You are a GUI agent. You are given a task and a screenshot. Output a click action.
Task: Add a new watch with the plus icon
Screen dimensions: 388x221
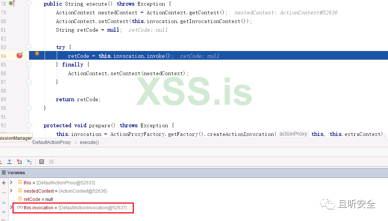[x=4, y=183]
